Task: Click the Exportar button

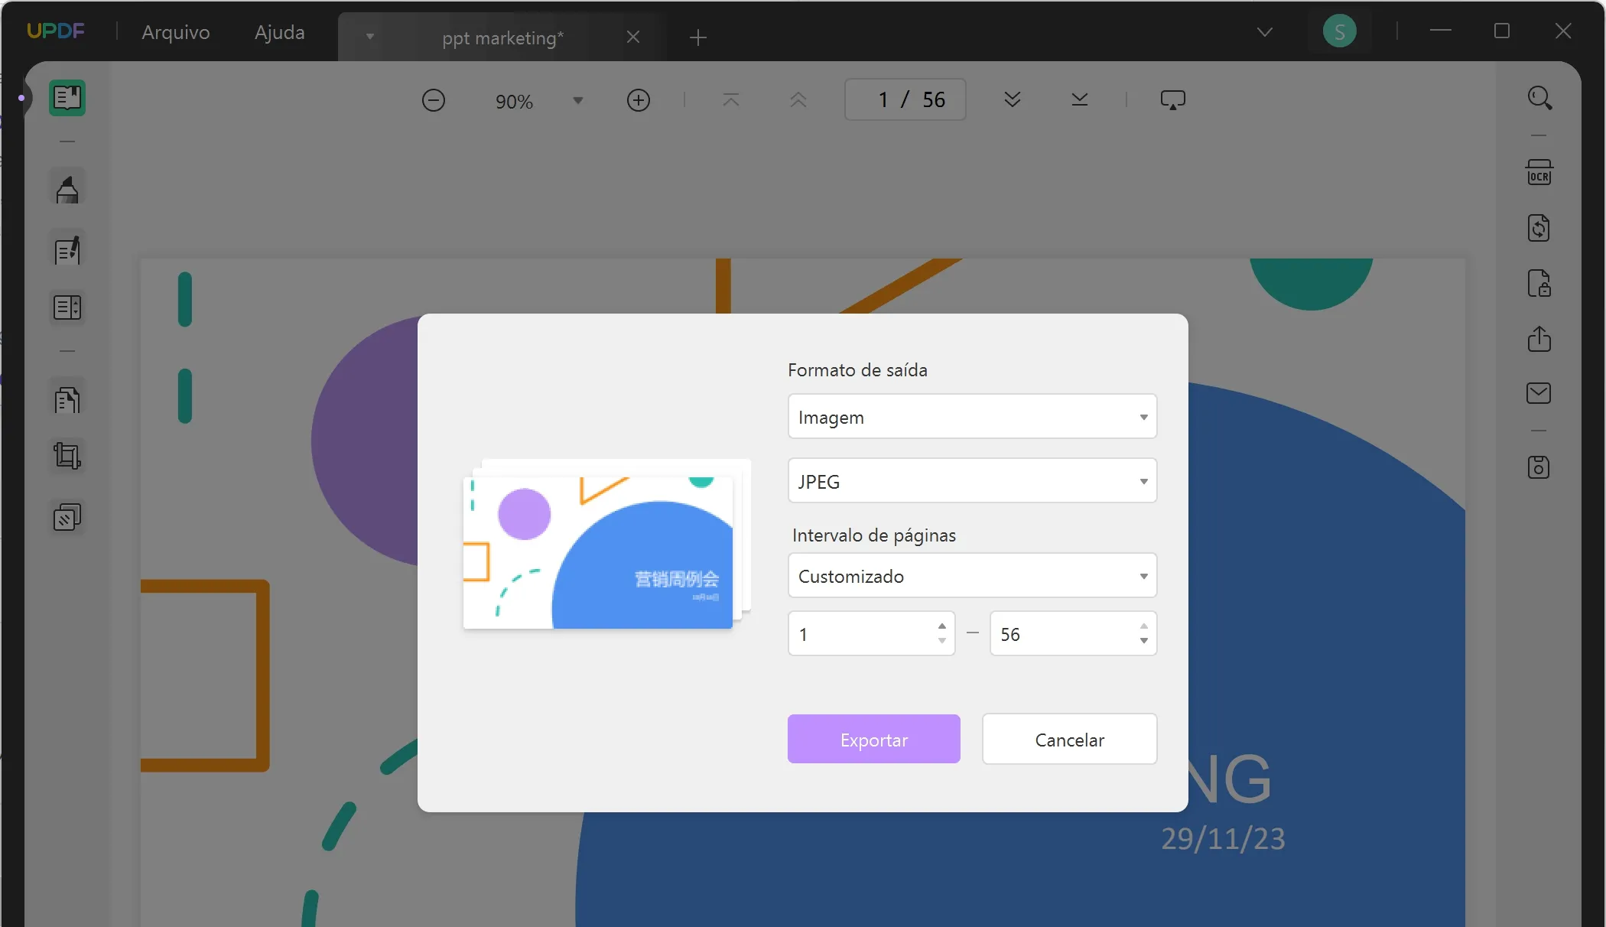Action: pos(873,739)
